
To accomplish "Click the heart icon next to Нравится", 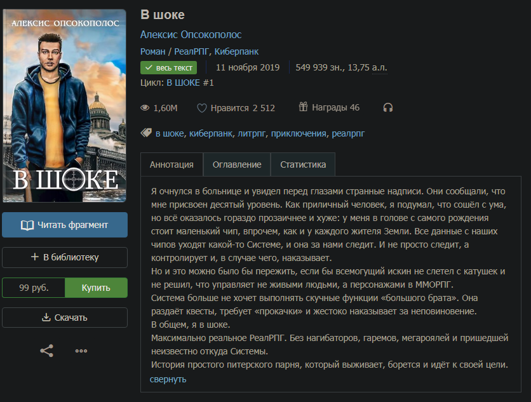I will (x=202, y=108).
